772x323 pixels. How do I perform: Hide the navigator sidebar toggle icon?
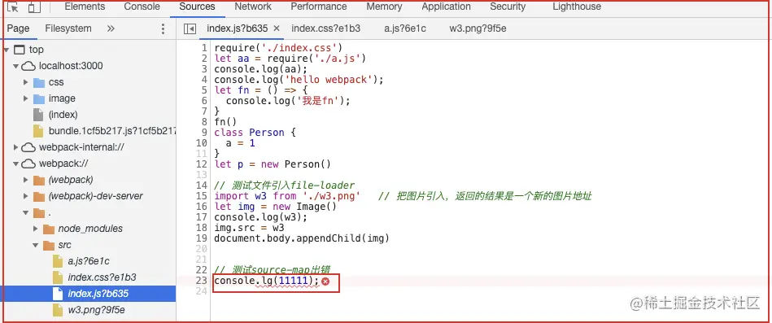click(x=190, y=28)
